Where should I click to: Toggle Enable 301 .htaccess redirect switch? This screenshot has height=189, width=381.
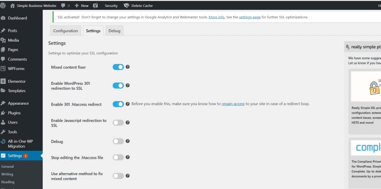click(x=119, y=104)
